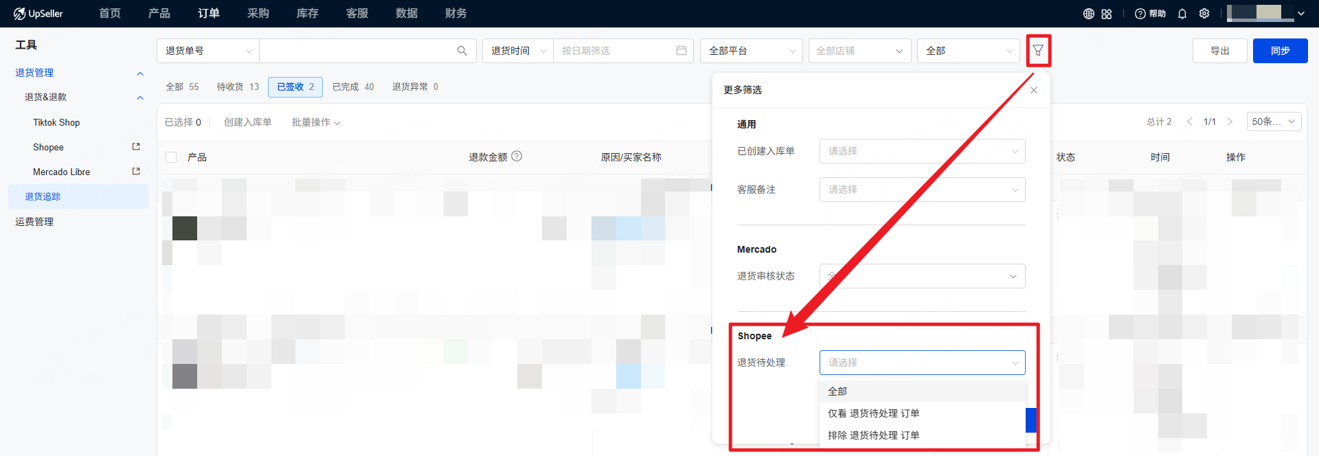Screen dimensions: 1319x456
Task: Click the 导出 button
Action: [x=1219, y=51]
